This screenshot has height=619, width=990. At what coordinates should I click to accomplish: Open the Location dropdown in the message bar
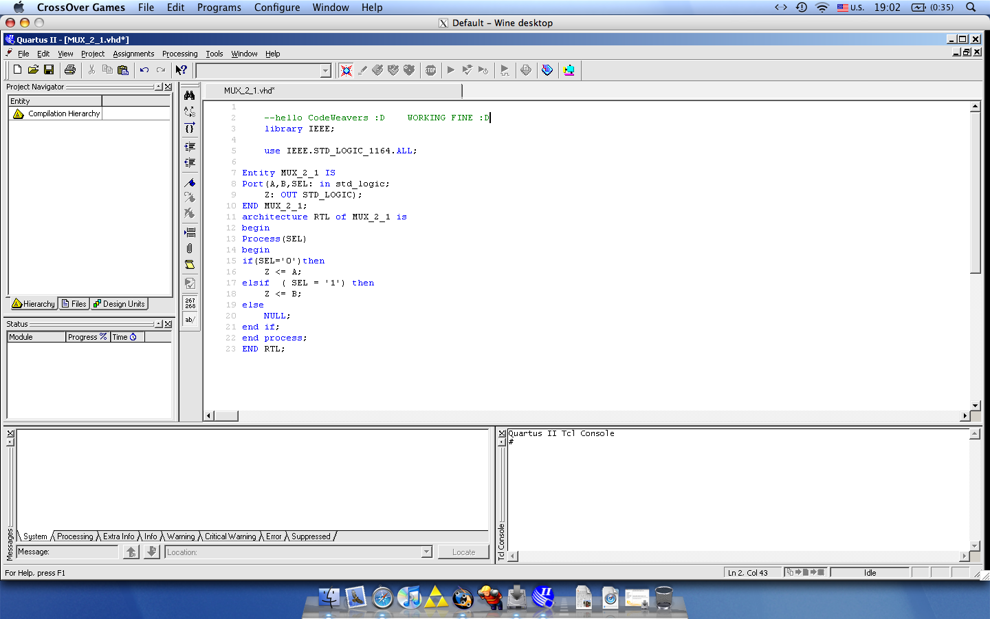(x=427, y=552)
